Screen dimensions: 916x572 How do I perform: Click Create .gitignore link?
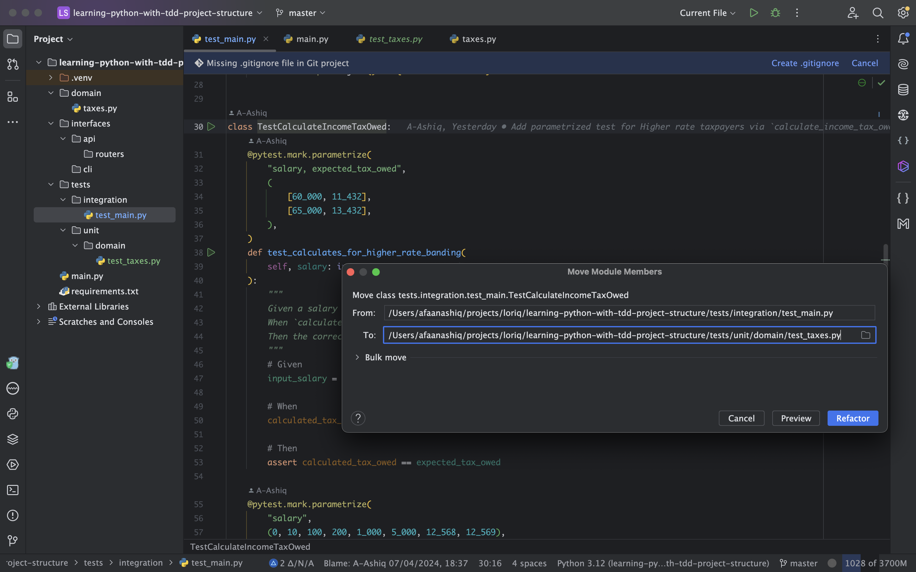805,63
